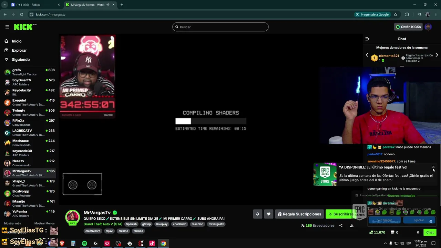The image size is (441, 248).
Task: Toggle notification bell for MrVargasTv
Action: pos(257,214)
